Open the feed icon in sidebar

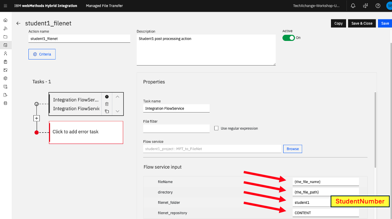tap(6, 28)
